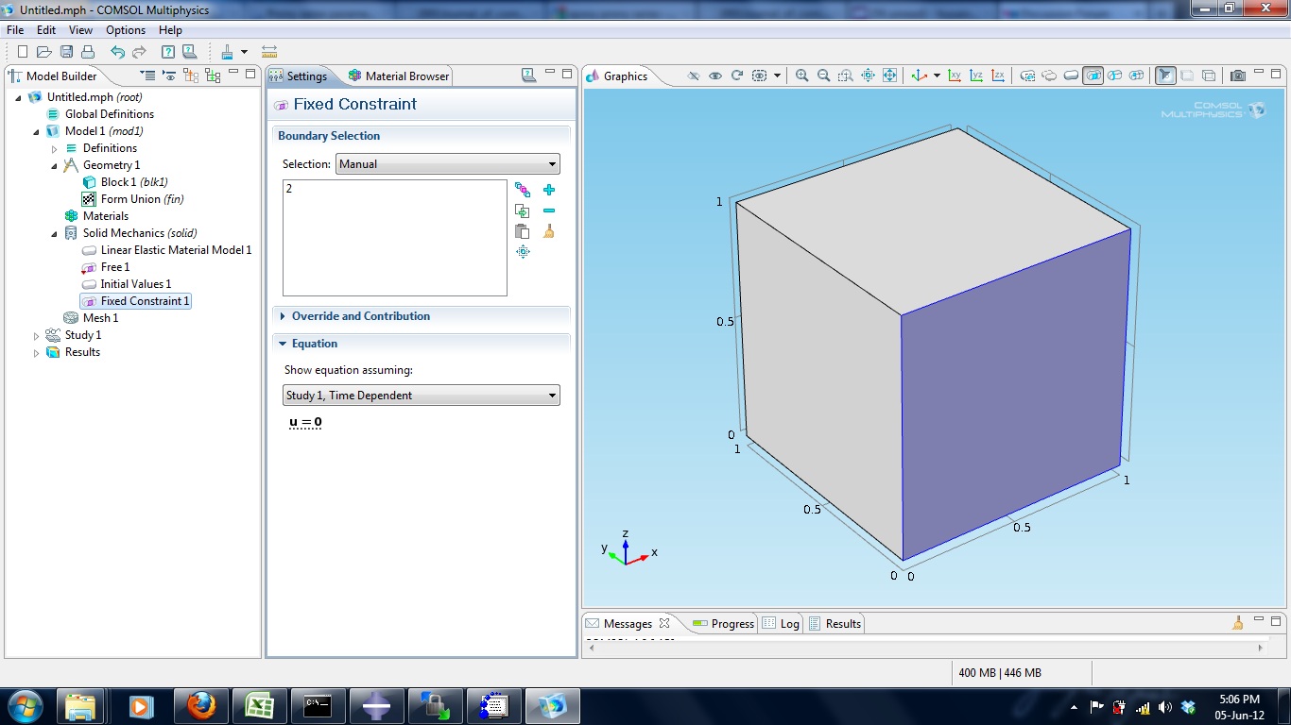Collapse the Geometry 1 tree node

55,165
